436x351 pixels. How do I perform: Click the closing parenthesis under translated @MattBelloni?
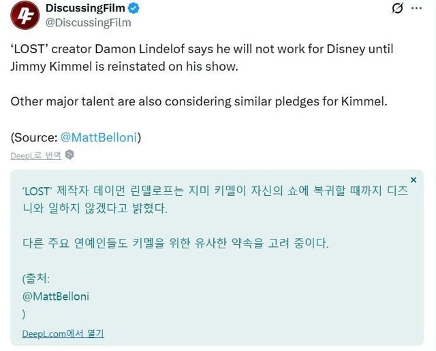tap(24, 314)
